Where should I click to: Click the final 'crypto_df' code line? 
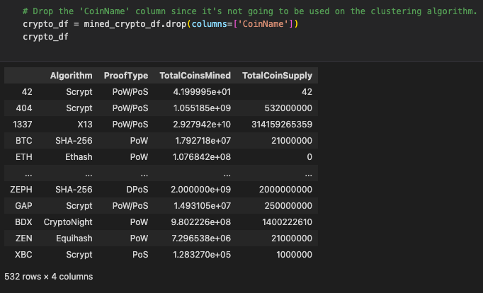(x=45, y=37)
